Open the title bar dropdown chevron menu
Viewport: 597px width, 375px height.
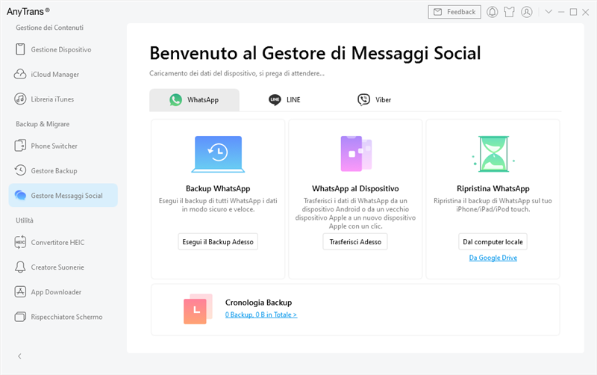tap(548, 12)
